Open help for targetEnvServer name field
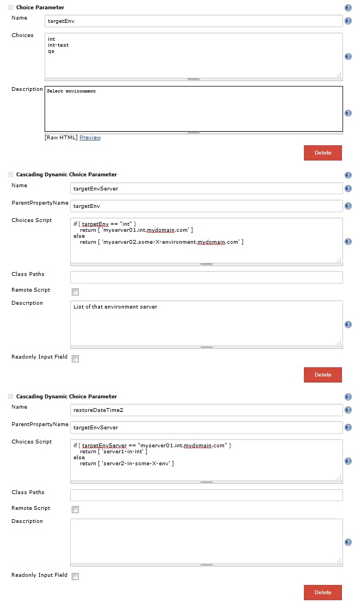Screen dimensions: 361x604 tap(348, 188)
